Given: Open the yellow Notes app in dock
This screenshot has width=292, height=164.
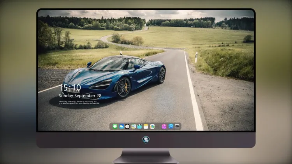Looking at the screenshot, I should [x=146, y=126].
